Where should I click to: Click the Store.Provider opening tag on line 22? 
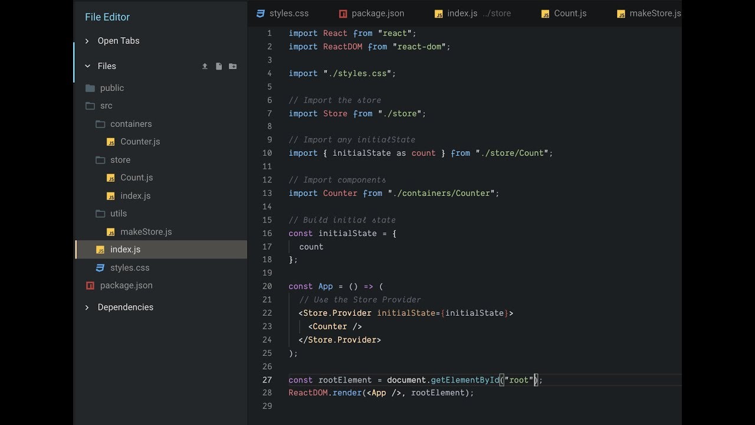coord(406,313)
